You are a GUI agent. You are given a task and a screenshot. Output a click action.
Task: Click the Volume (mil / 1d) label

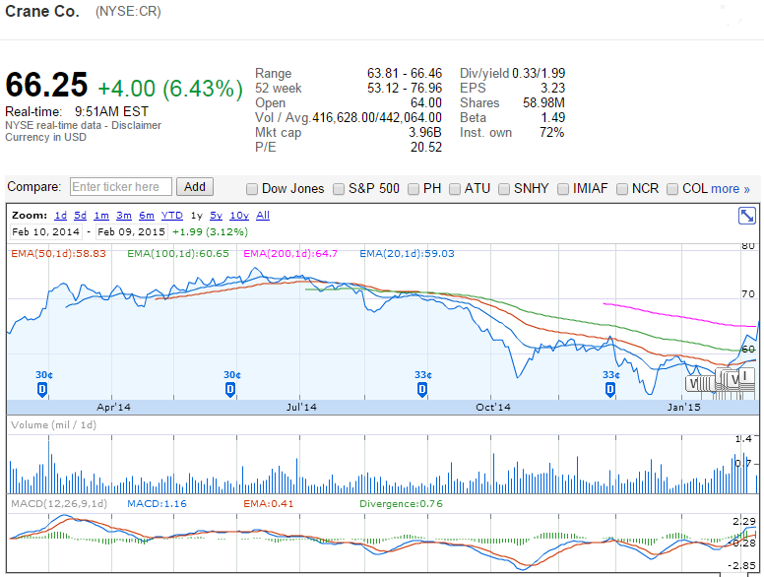53,425
